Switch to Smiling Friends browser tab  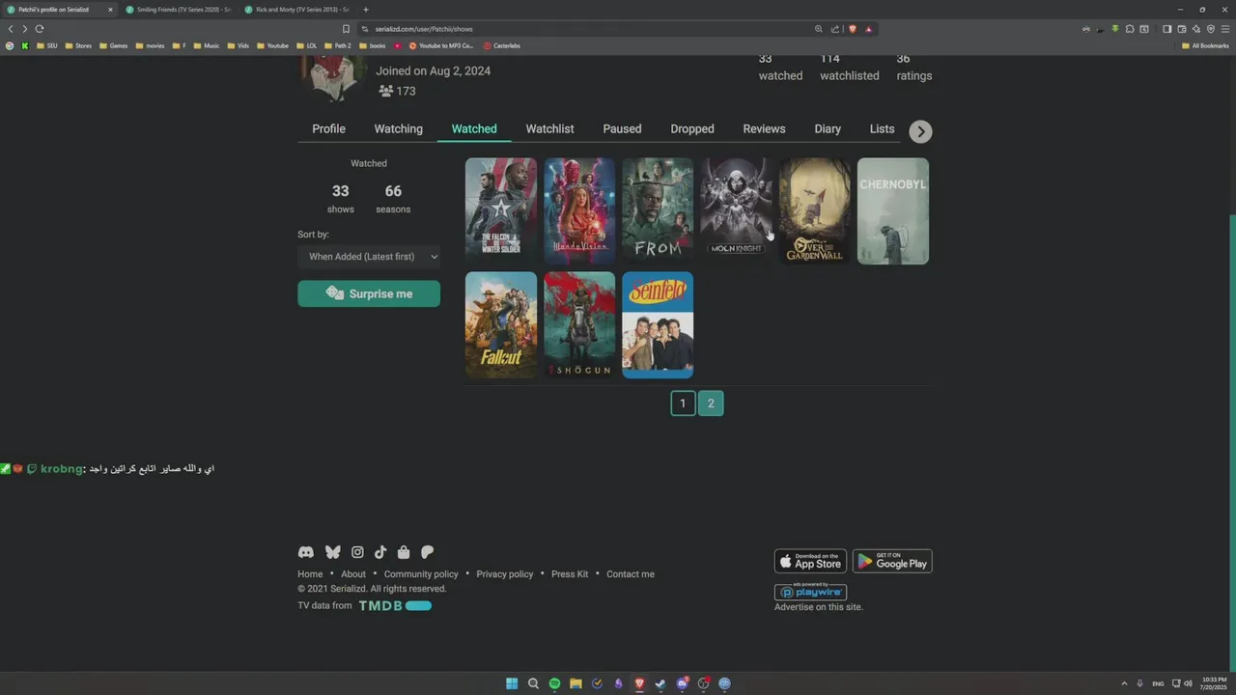177,10
